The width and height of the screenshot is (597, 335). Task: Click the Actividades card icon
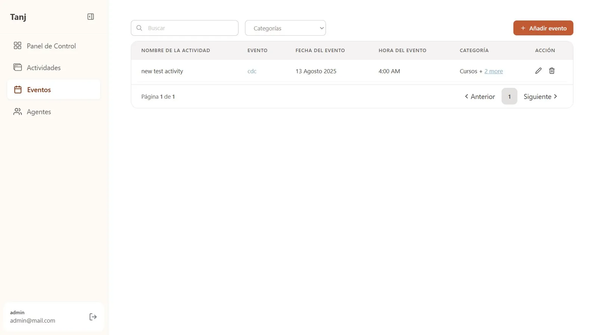click(x=18, y=67)
